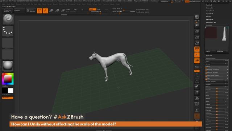Image resolution: width=232 pixels, height=131 pixels.
Task: Click the Smart ReSym button
Action: click(216, 82)
